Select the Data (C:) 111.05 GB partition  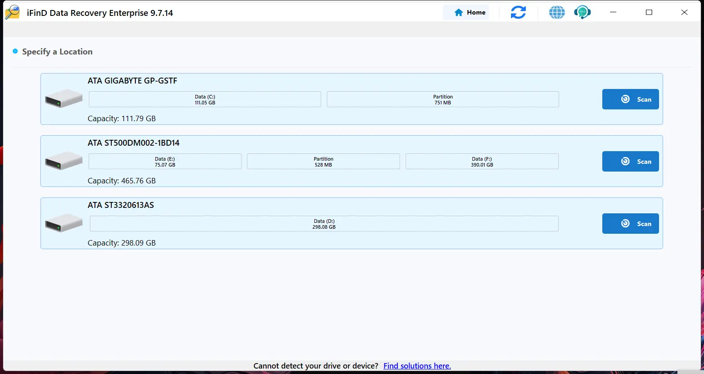(205, 99)
